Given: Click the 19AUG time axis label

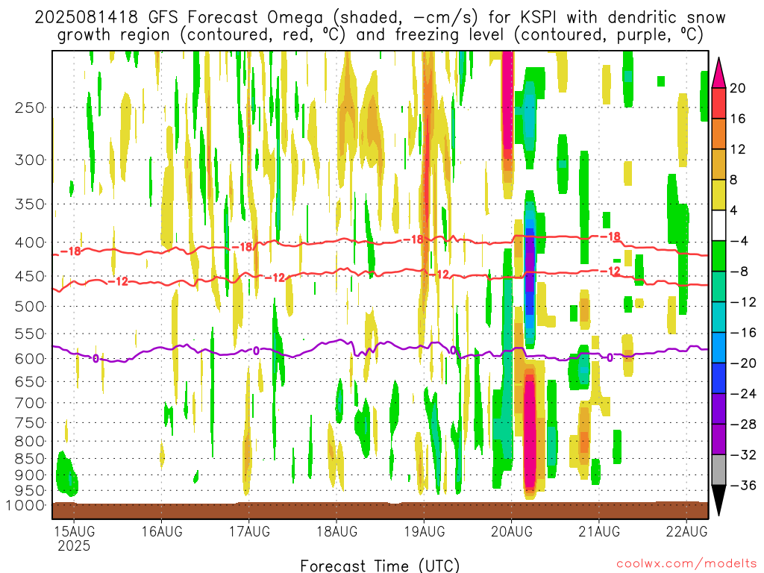Looking at the screenshot, I should tap(424, 530).
